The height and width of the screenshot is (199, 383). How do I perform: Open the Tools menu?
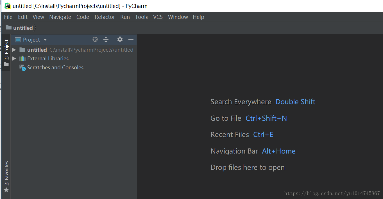pos(141,17)
